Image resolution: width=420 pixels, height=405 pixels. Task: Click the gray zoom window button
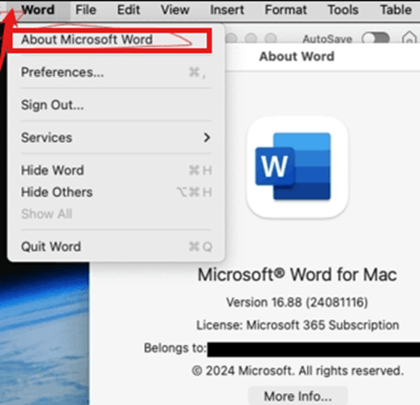[271, 38]
